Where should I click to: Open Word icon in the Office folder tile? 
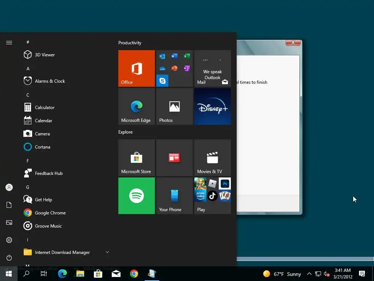pos(174,56)
